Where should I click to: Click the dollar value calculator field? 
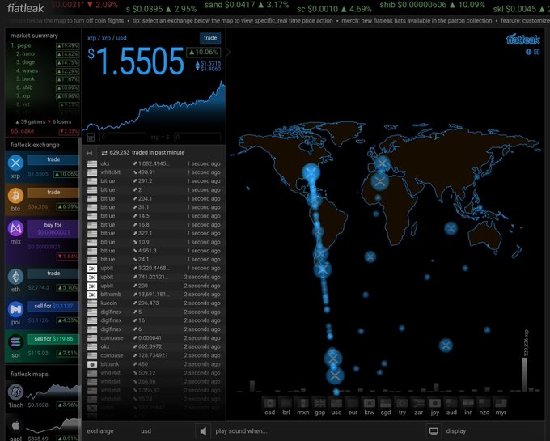pyautogui.click(x=197, y=138)
